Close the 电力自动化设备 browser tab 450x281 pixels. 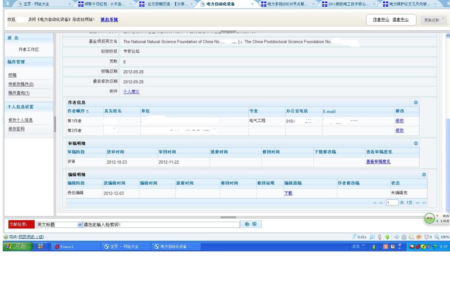point(252,4)
